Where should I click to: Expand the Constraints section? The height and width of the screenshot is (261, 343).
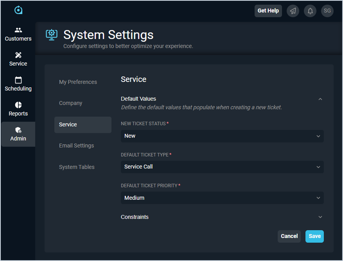click(x=320, y=217)
